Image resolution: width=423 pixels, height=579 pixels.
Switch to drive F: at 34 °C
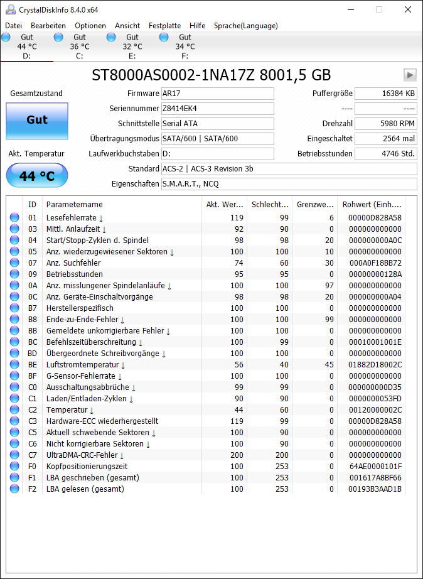(185, 46)
